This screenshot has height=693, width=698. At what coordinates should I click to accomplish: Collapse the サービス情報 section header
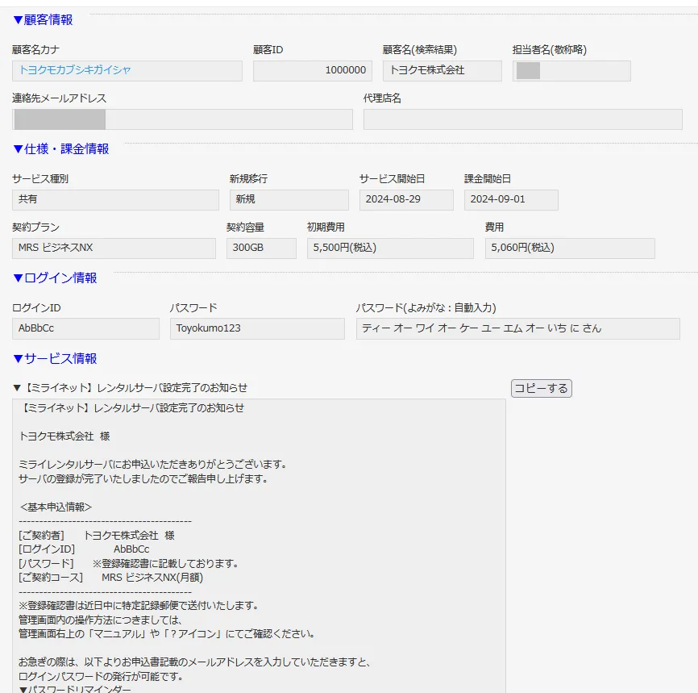point(55,359)
